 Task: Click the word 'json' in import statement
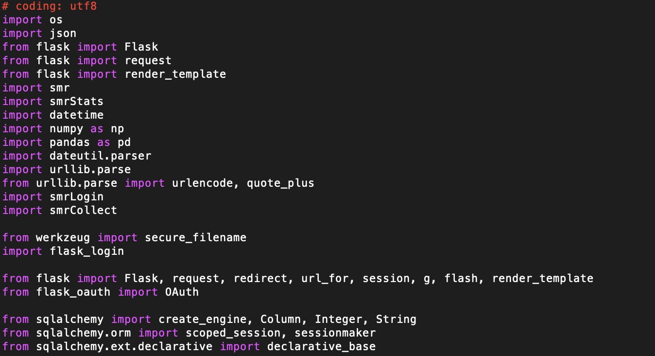pyautogui.click(x=63, y=34)
